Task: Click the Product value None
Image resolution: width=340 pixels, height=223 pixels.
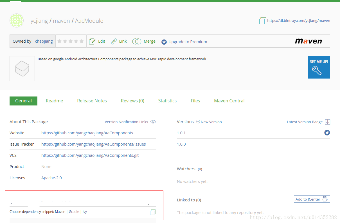Action: [46, 167]
